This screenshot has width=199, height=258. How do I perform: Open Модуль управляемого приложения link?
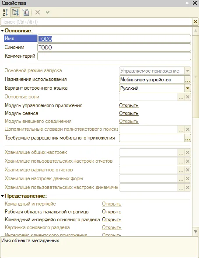129,105
